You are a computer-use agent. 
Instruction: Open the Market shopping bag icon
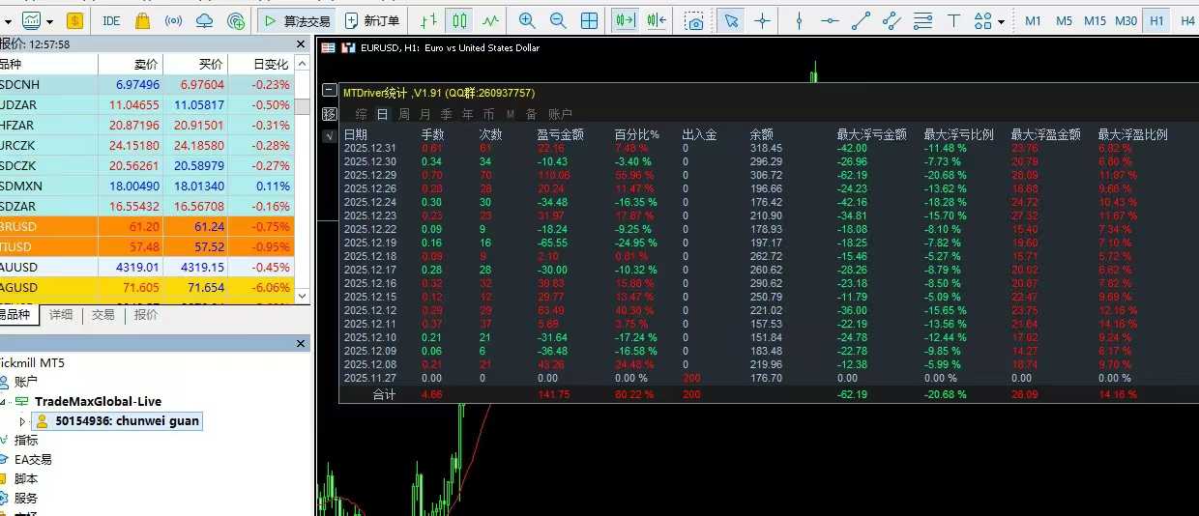pos(143,20)
